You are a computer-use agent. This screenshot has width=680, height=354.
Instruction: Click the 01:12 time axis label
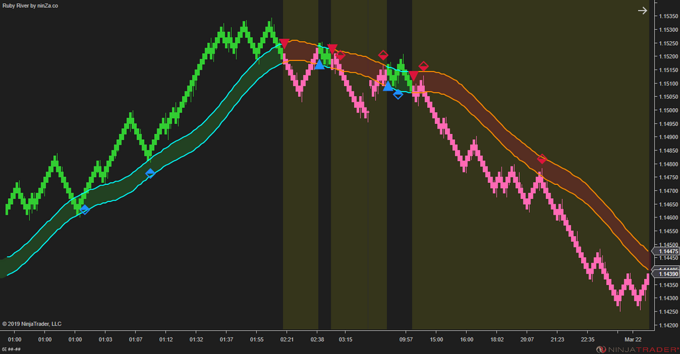(165, 339)
